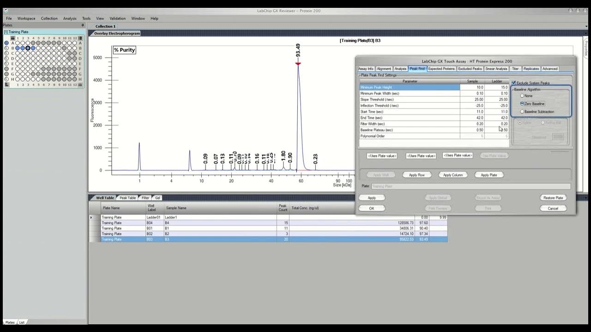Switch to the List tab at bottom left

[x=22, y=322]
